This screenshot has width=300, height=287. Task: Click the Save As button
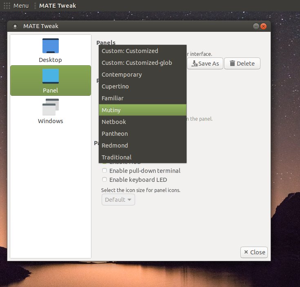pos(205,64)
